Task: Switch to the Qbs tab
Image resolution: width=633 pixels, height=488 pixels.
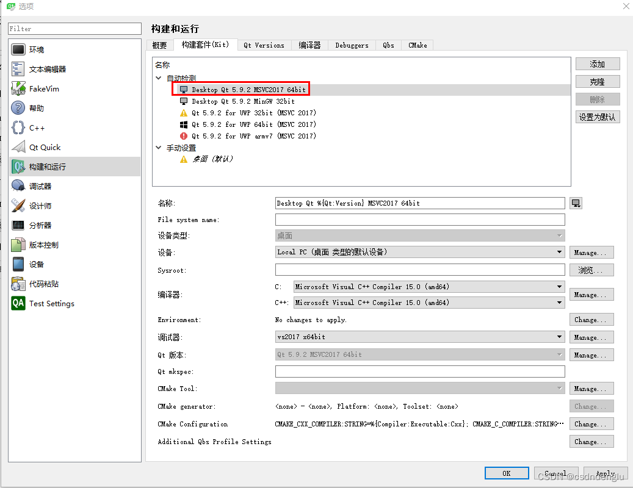Action: point(388,45)
